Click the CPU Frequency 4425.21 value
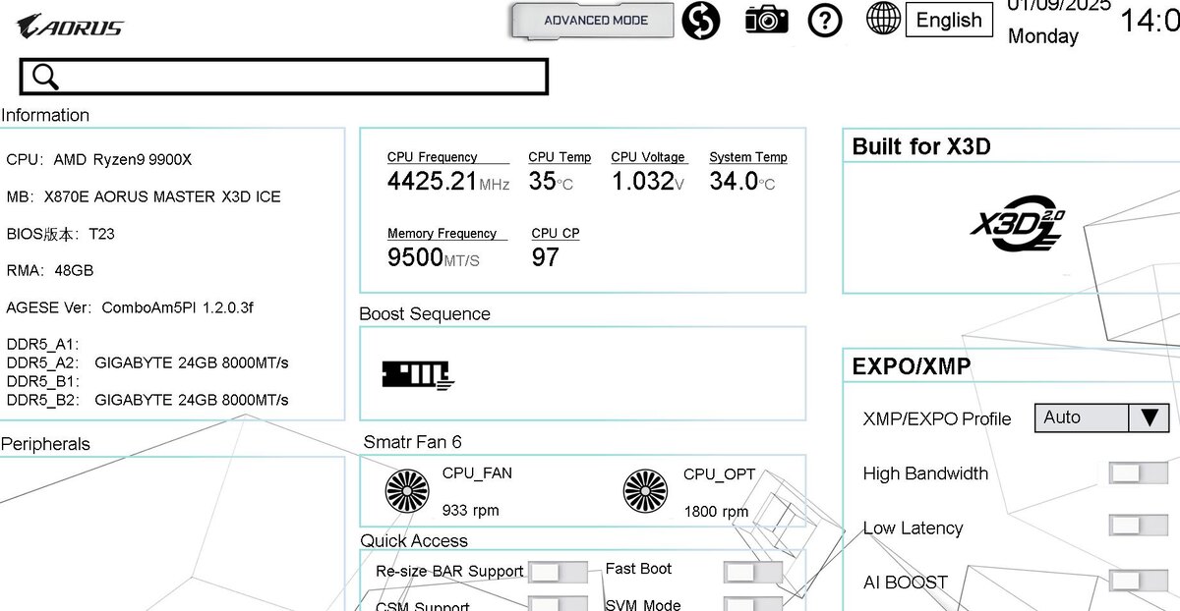Screen dimensions: 1180x611 tap(448, 181)
